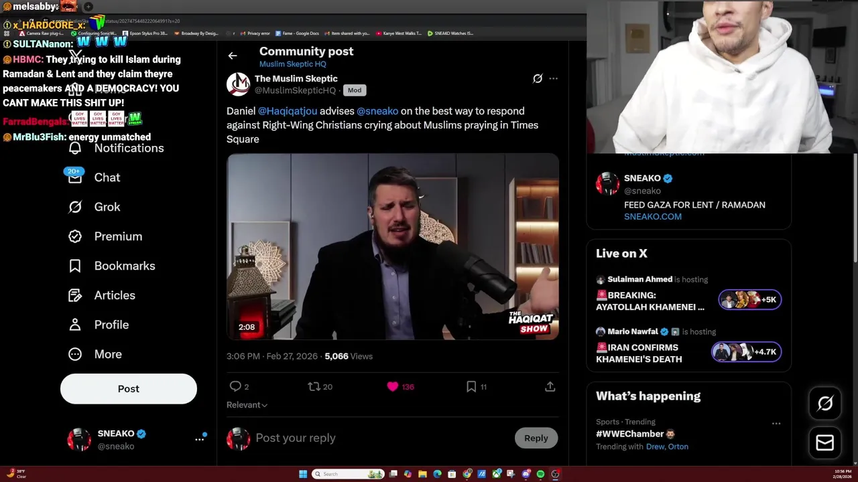Go to Profile in the sidebar
This screenshot has height=482, width=858.
coord(111,325)
